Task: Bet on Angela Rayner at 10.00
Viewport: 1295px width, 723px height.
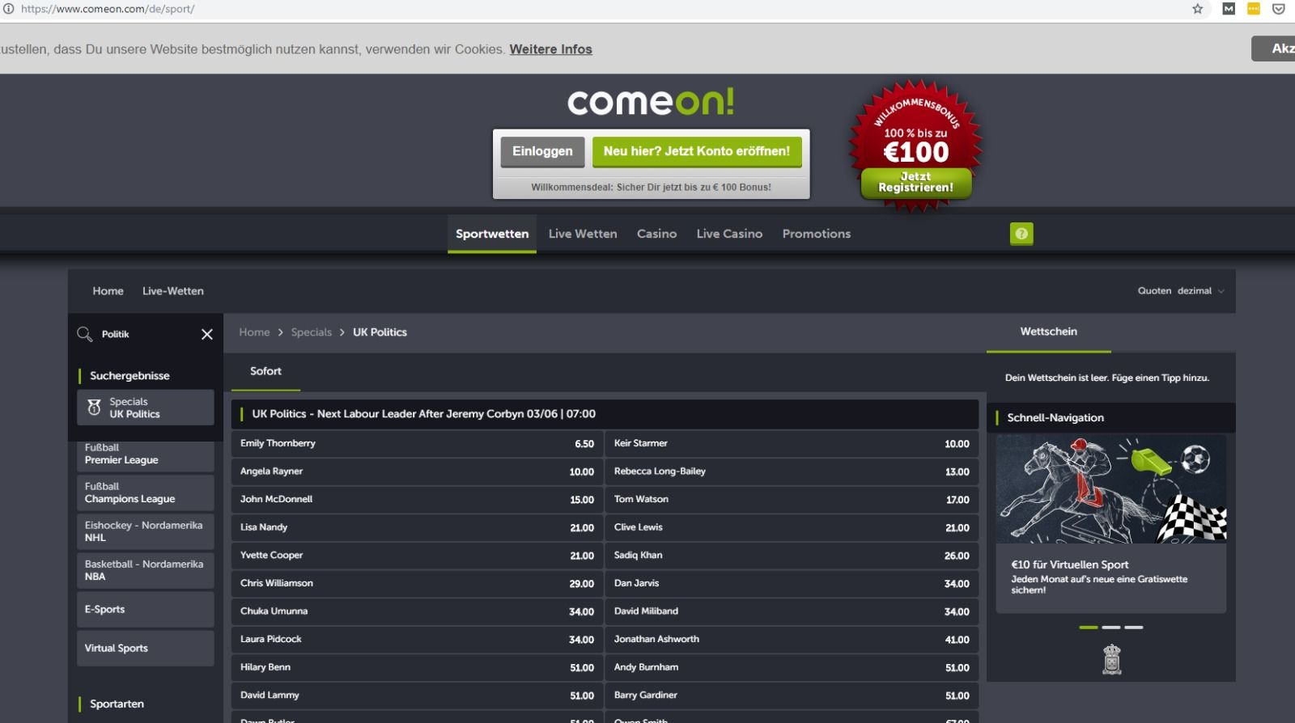Action: (x=417, y=471)
